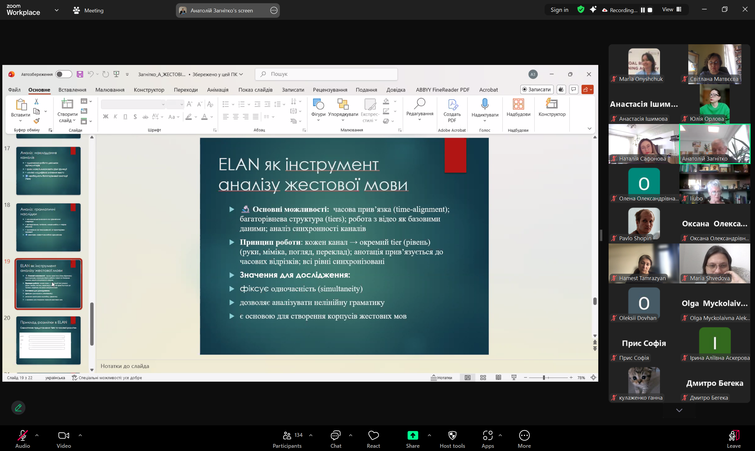Pause the meeting recording
The width and height of the screenshot is (755, 451).
643,10
